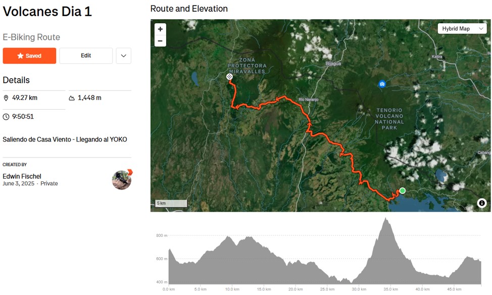Click the estimated time clock icon
This screenshot has height=295, width=492.
click(x=6, y=117)
